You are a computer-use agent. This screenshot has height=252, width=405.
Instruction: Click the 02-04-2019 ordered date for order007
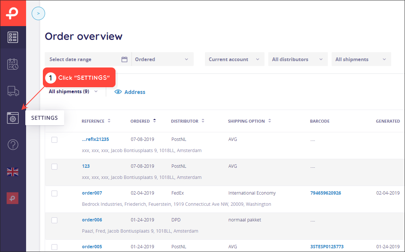point(142,193)
